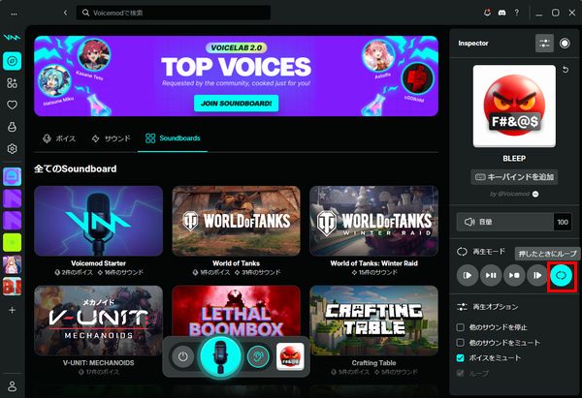Toggle the large cyan microphone button
582x398 pixels.
tap(220, 356)
